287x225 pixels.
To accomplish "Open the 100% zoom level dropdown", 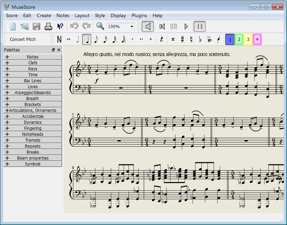I will coord(120,27).
